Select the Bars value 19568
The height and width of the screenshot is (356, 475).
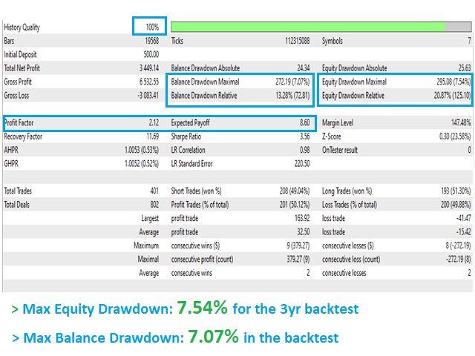pos(152,41)
